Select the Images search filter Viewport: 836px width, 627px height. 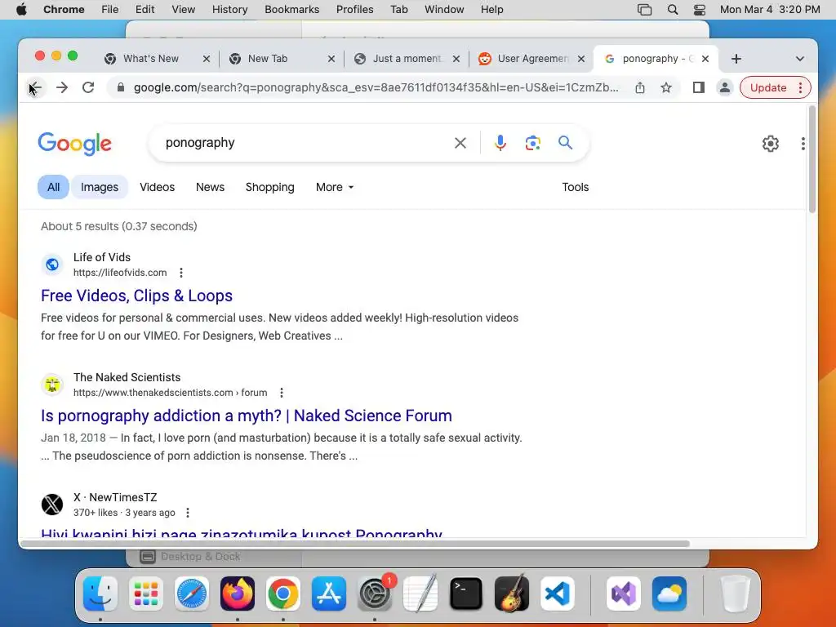point(100,187)
